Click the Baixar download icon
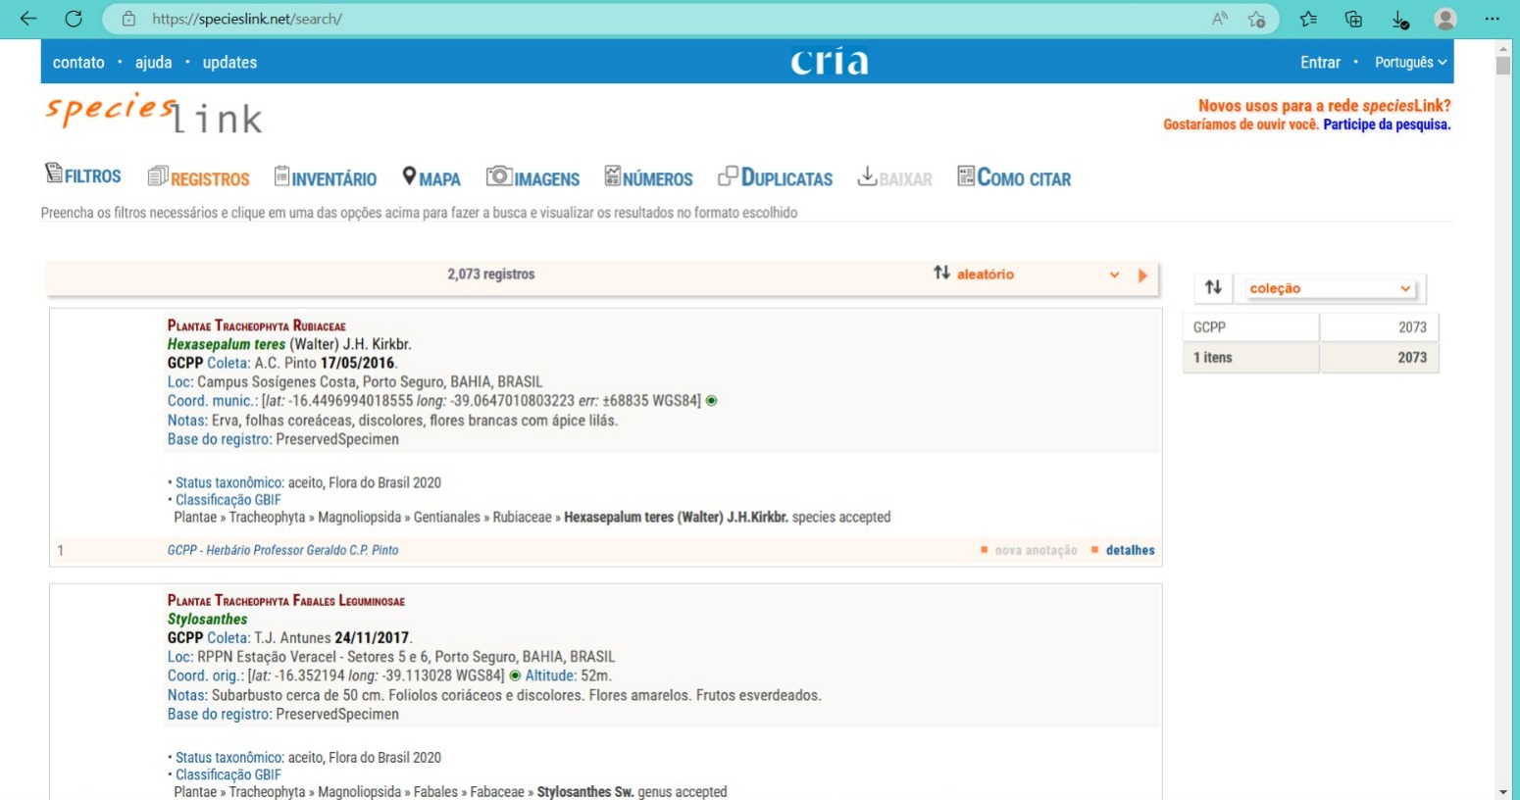 click(x=867, y=176)
